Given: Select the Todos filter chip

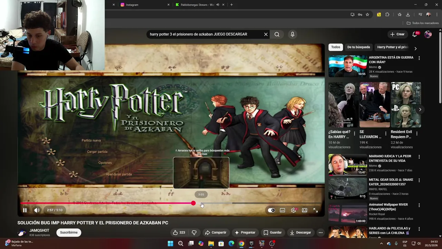Looking at the screenshot, I should click(x=336, y=47).
